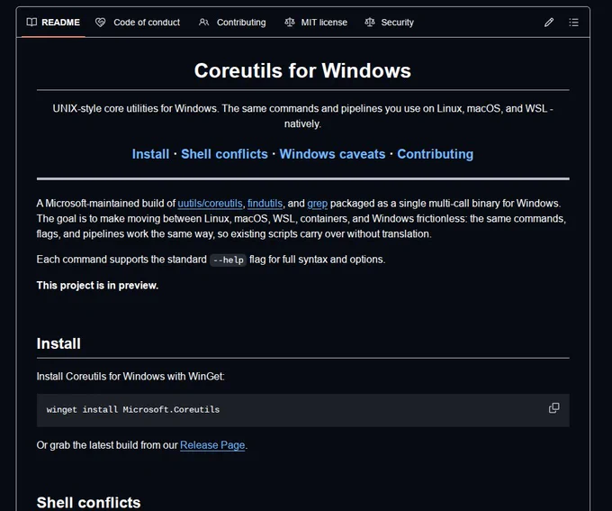Click the Shell conflicts section heading
This screenshot has height=511, width=612.
[x=88, y=503]
